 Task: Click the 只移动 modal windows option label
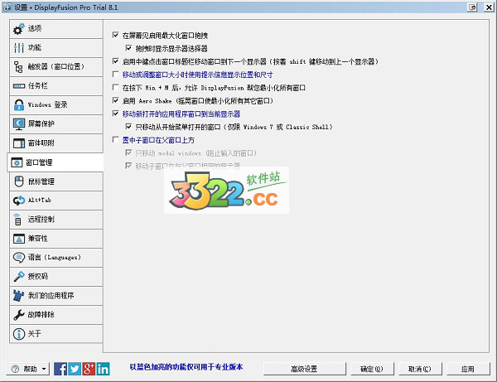click(195, 153)
